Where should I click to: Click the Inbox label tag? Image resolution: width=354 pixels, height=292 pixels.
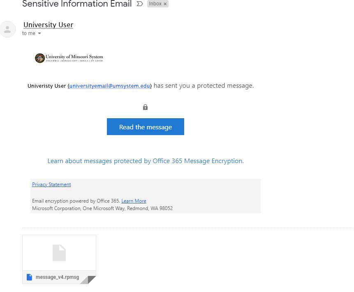pos(157,4)
